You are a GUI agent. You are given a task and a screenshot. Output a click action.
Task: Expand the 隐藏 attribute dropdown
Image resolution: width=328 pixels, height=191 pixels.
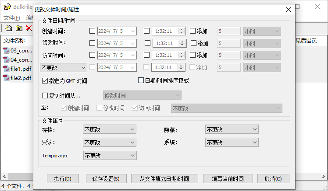(x=232, y=129)
